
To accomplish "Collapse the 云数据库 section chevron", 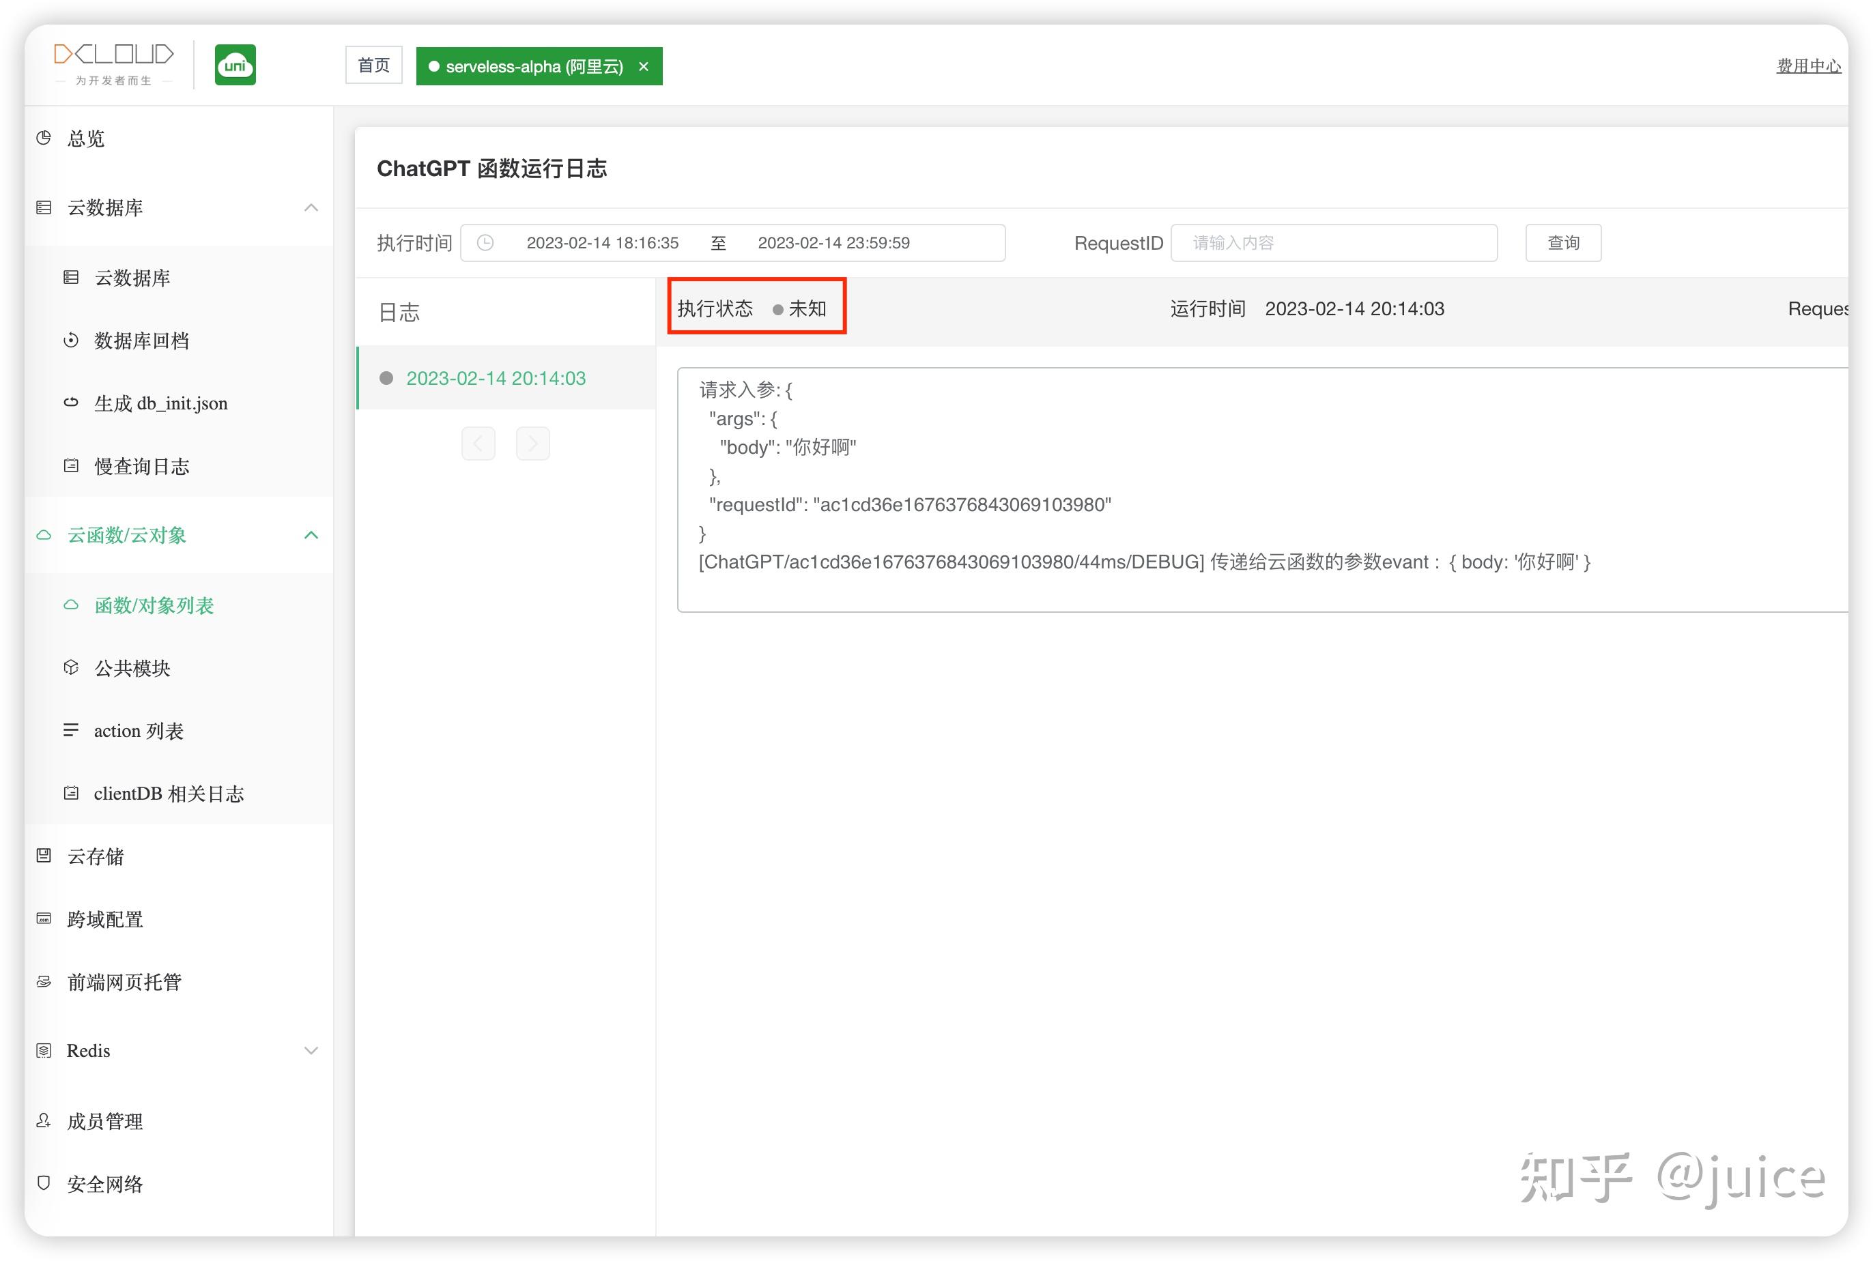I will pyautogui.click(x=311, y=207).
